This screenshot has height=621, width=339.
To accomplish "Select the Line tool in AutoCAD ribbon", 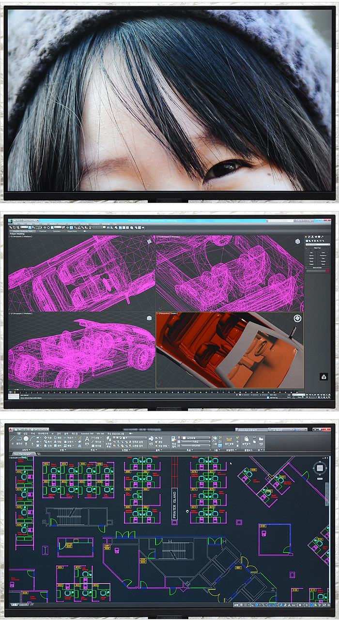I will 13,439.
